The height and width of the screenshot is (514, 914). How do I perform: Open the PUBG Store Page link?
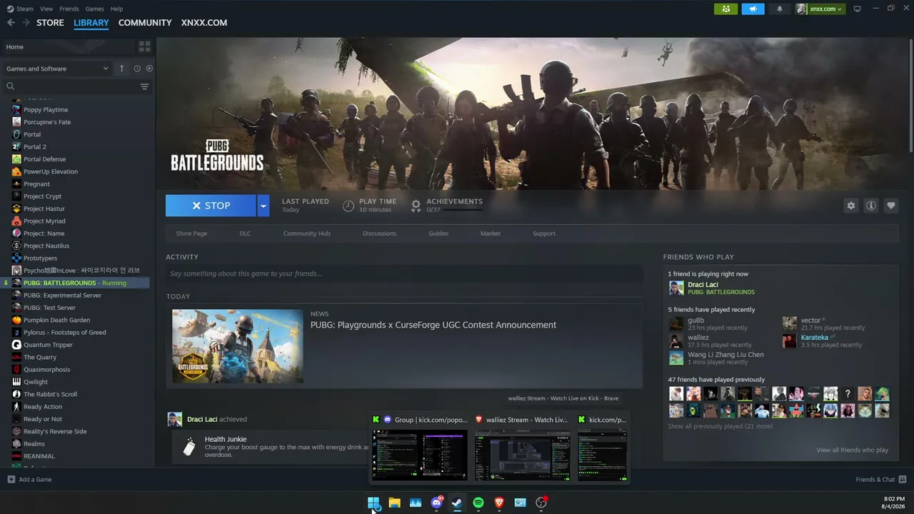click(x=191, y=233)
